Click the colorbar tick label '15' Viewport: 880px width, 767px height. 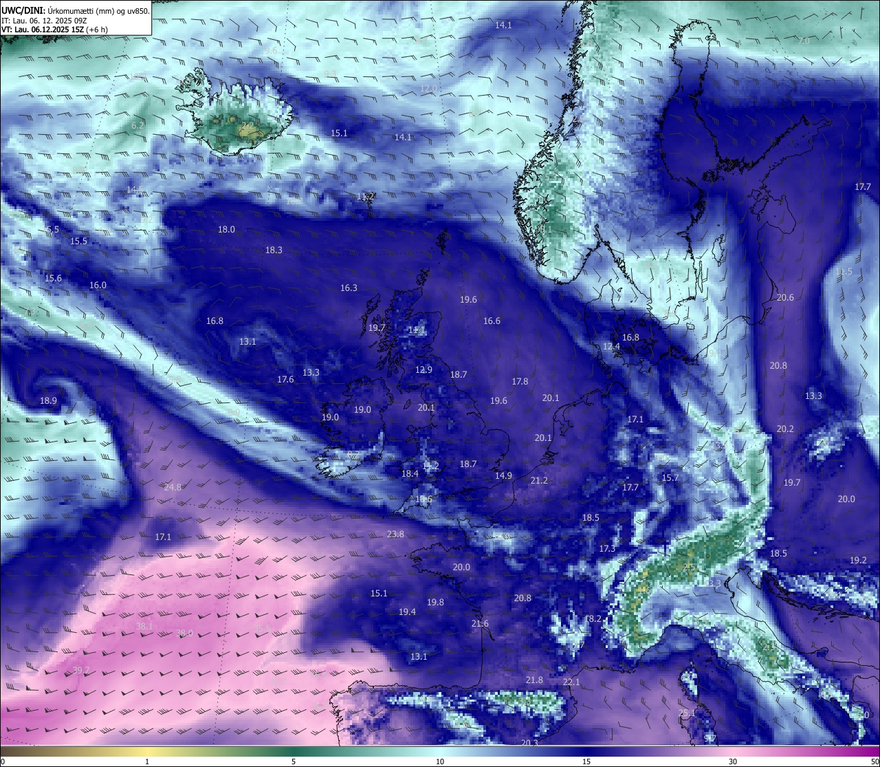586,761
